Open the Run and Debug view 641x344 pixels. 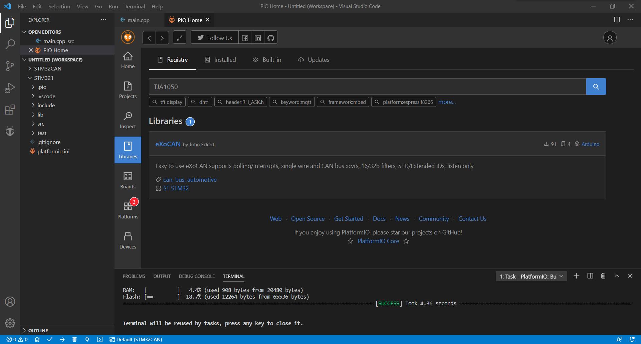click(x=10, y=88)
